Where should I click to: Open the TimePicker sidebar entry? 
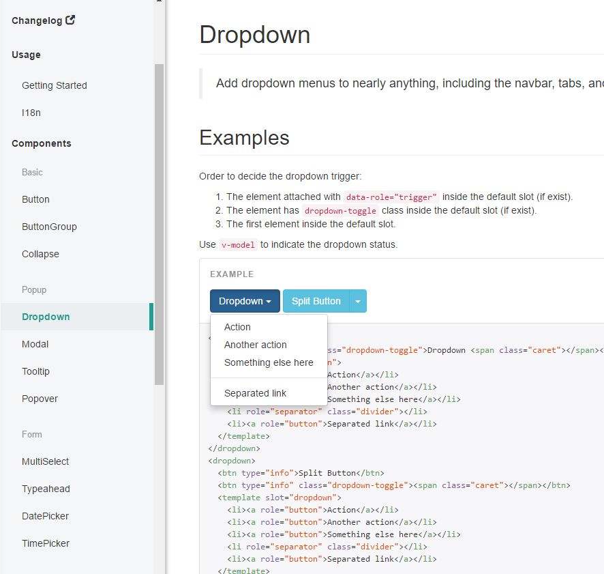pyautogui.click(x=46, y=543)
